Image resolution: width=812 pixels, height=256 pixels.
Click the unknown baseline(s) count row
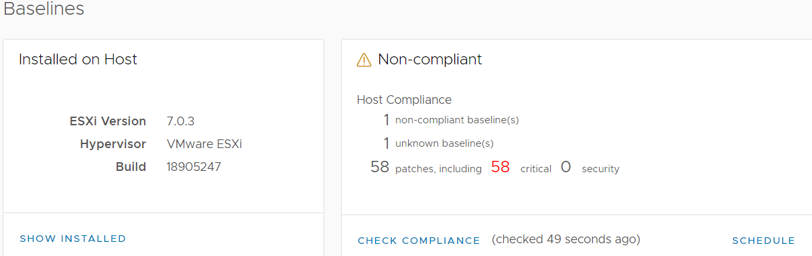(438, 143)
